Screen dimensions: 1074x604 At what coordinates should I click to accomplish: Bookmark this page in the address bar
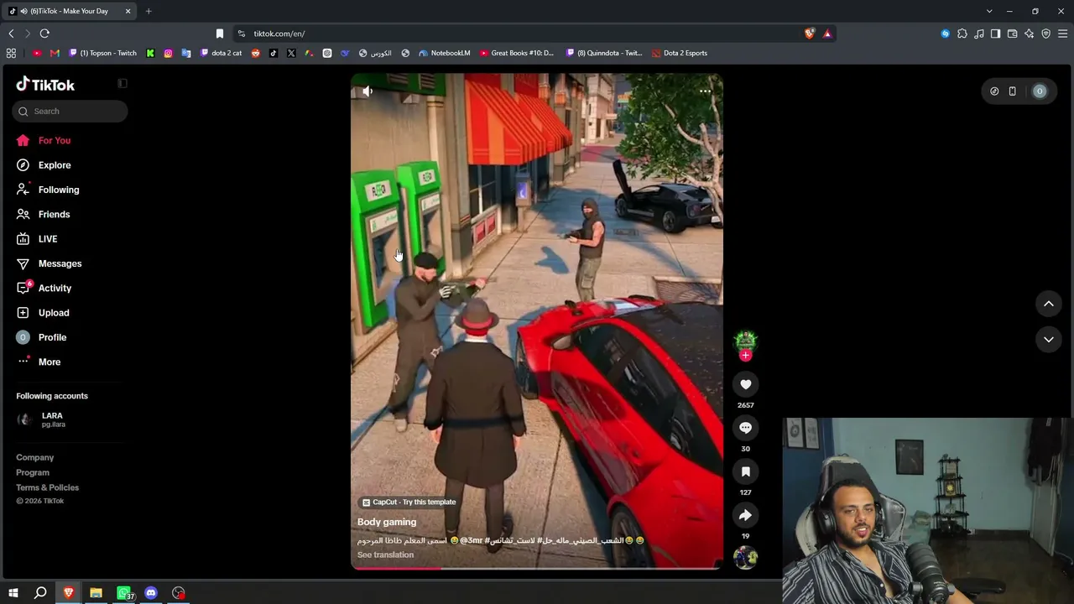pyautogui.click(x=220, y=34)
